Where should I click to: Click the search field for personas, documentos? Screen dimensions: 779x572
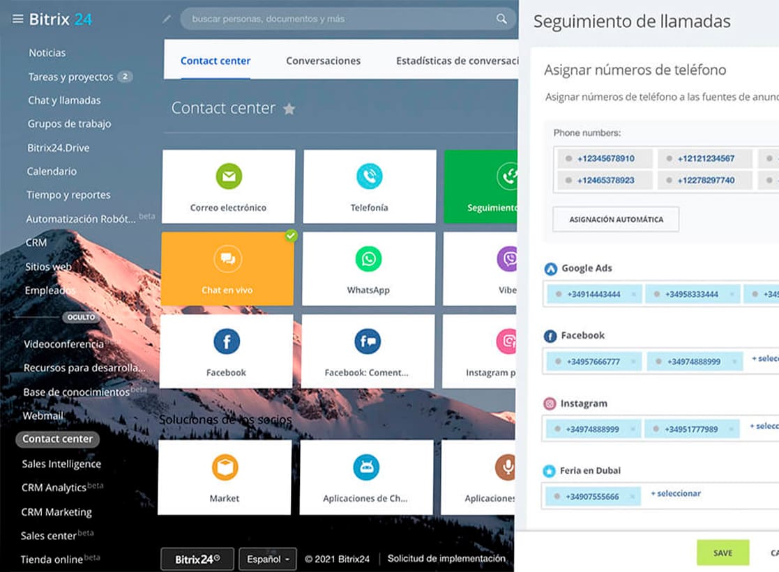(342, 19)
